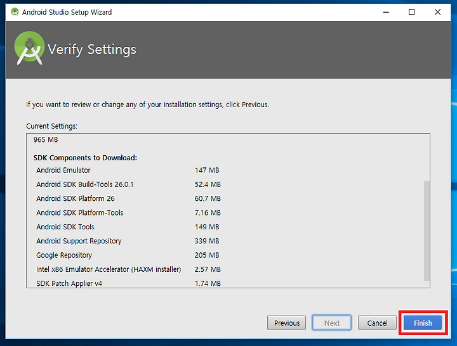Viewport: 457px width, 346px height.
Task: Minimize the Setup Wizard window
Action: pos(386,12)
